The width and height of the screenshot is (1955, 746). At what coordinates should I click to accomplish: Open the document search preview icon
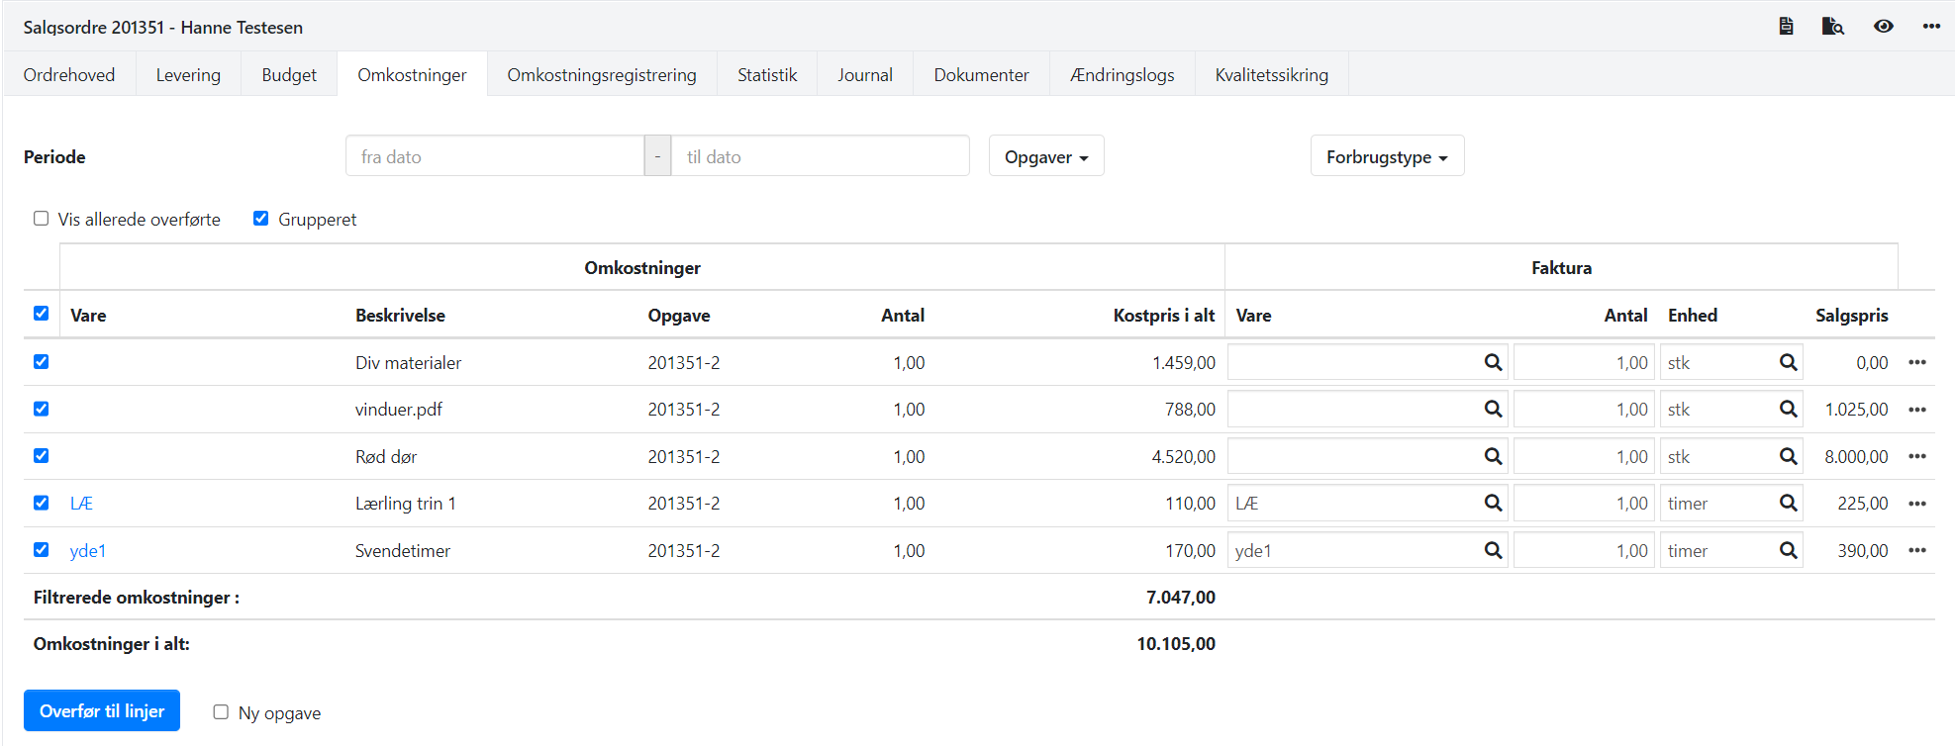click(1832, 27)
